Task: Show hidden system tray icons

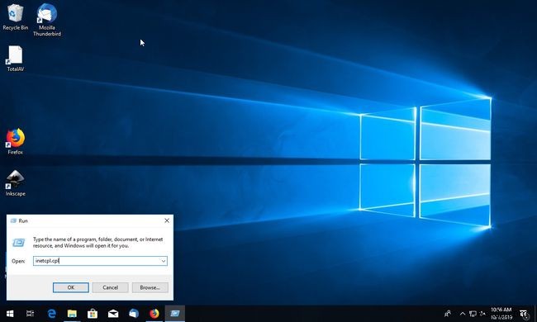Action: [463, 314]
